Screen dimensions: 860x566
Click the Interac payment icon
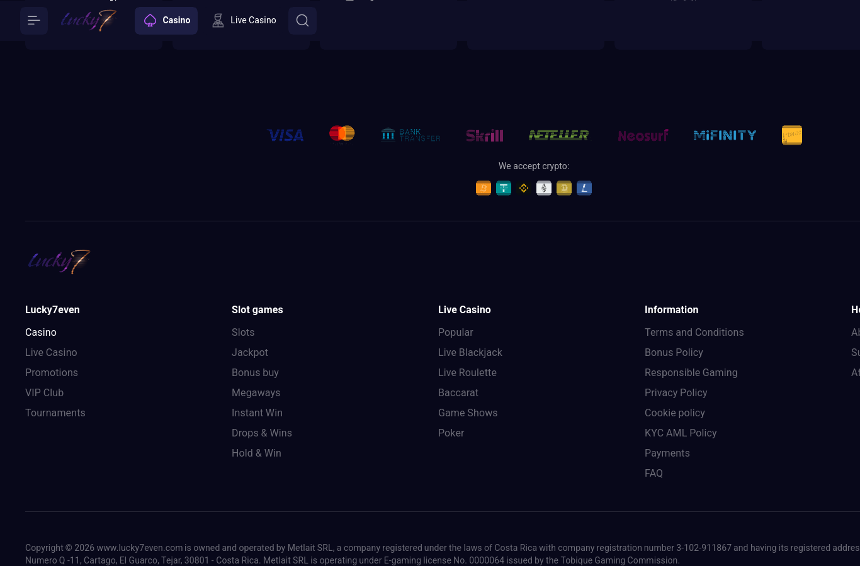coord(792,135)
